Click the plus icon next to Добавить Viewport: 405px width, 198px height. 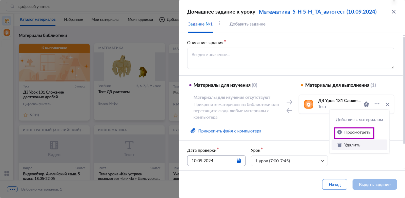[x=162, y=19]
